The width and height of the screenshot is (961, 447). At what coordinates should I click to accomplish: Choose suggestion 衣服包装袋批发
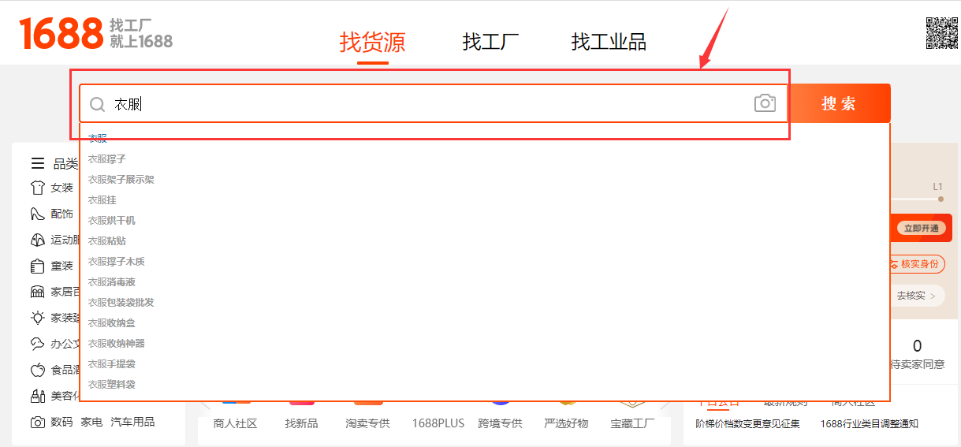point(121,302)
